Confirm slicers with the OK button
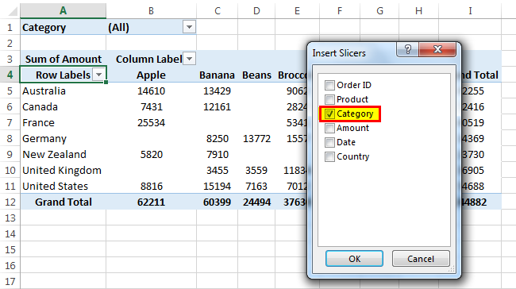The width and height of the screenshot is (516, 289). point(354,259)
